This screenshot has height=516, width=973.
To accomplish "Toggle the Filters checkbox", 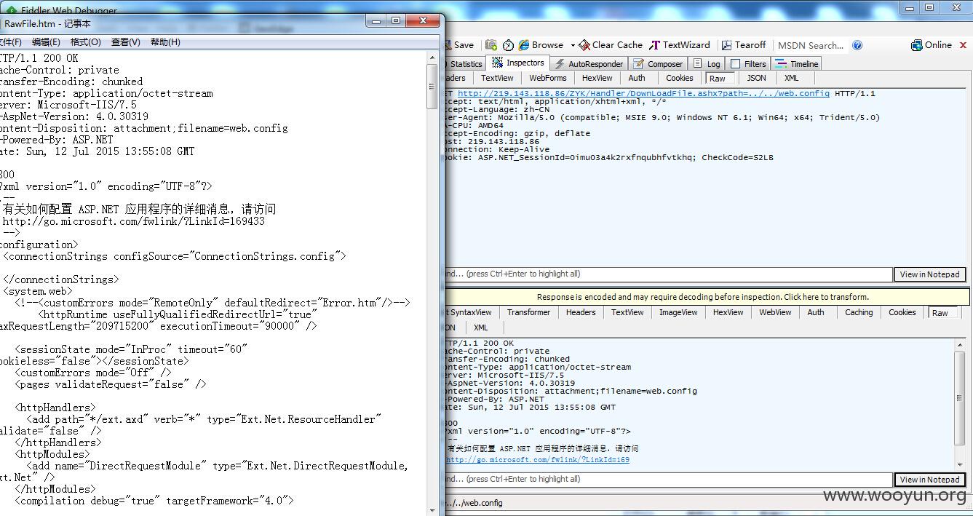I will tap(736, 64).
